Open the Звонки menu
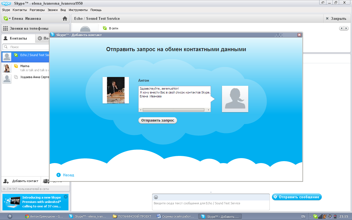The image size is (352, 220). coord(53,10)
